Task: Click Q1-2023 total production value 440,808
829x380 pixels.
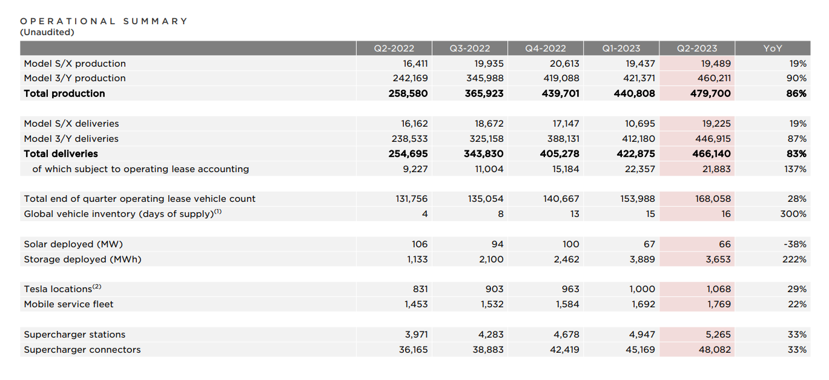Action: 635,93
